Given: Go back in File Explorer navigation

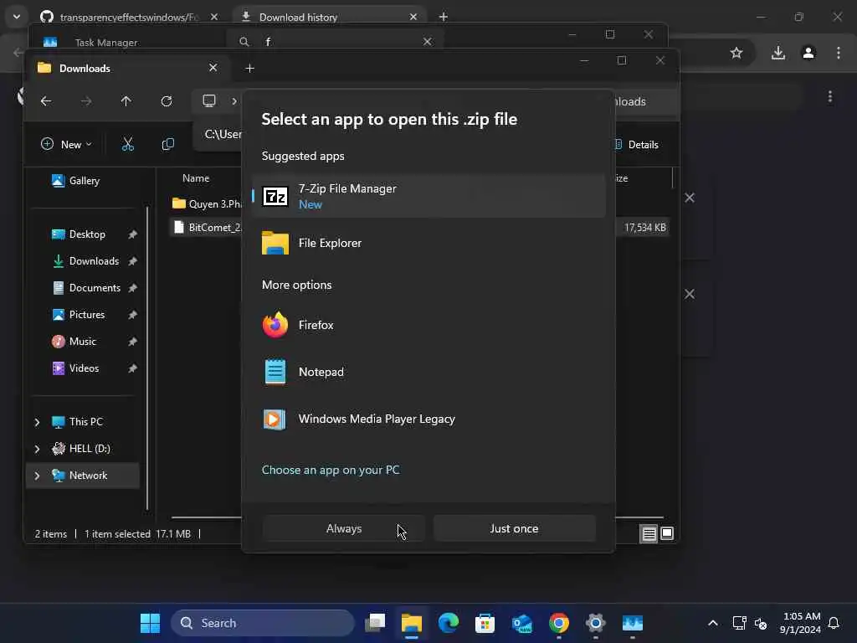Looking at the screenshot, I should pyautogui.click(x=46, y=101).
